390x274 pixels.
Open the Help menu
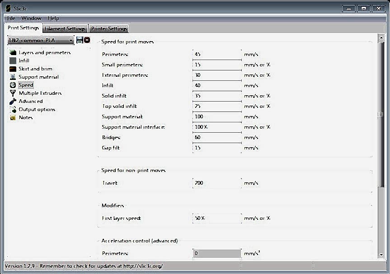tap(53, 18)
